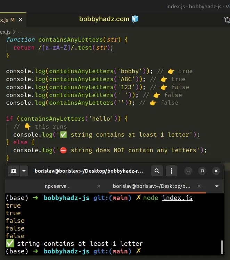Click the index.js breadcrumb file name
This screenshot has height=260, width=230.
click(5, 32)
